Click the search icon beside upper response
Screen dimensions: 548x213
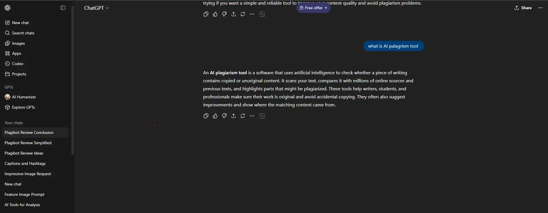(x=262, y=14)
